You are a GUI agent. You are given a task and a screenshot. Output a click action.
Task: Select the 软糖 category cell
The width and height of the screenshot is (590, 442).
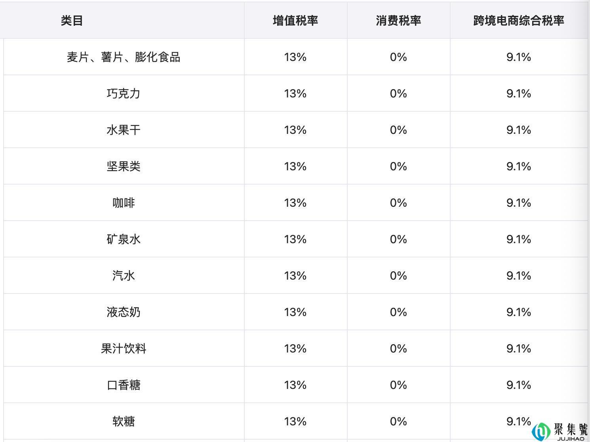click(124, 421)
